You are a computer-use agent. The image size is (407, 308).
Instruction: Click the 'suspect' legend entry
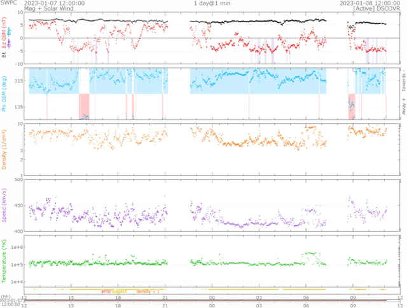coord(120,291)
